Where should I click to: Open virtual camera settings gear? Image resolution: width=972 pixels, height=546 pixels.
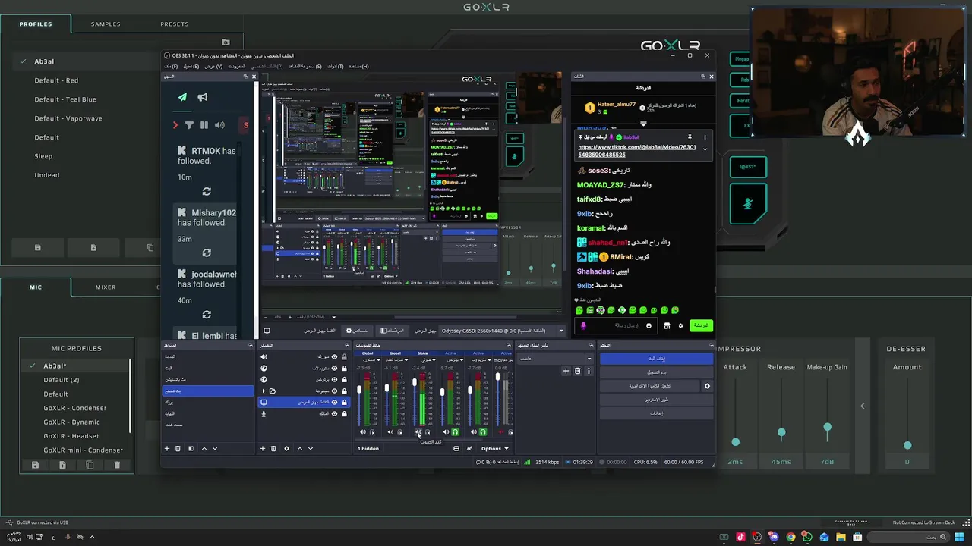point(707,386)
